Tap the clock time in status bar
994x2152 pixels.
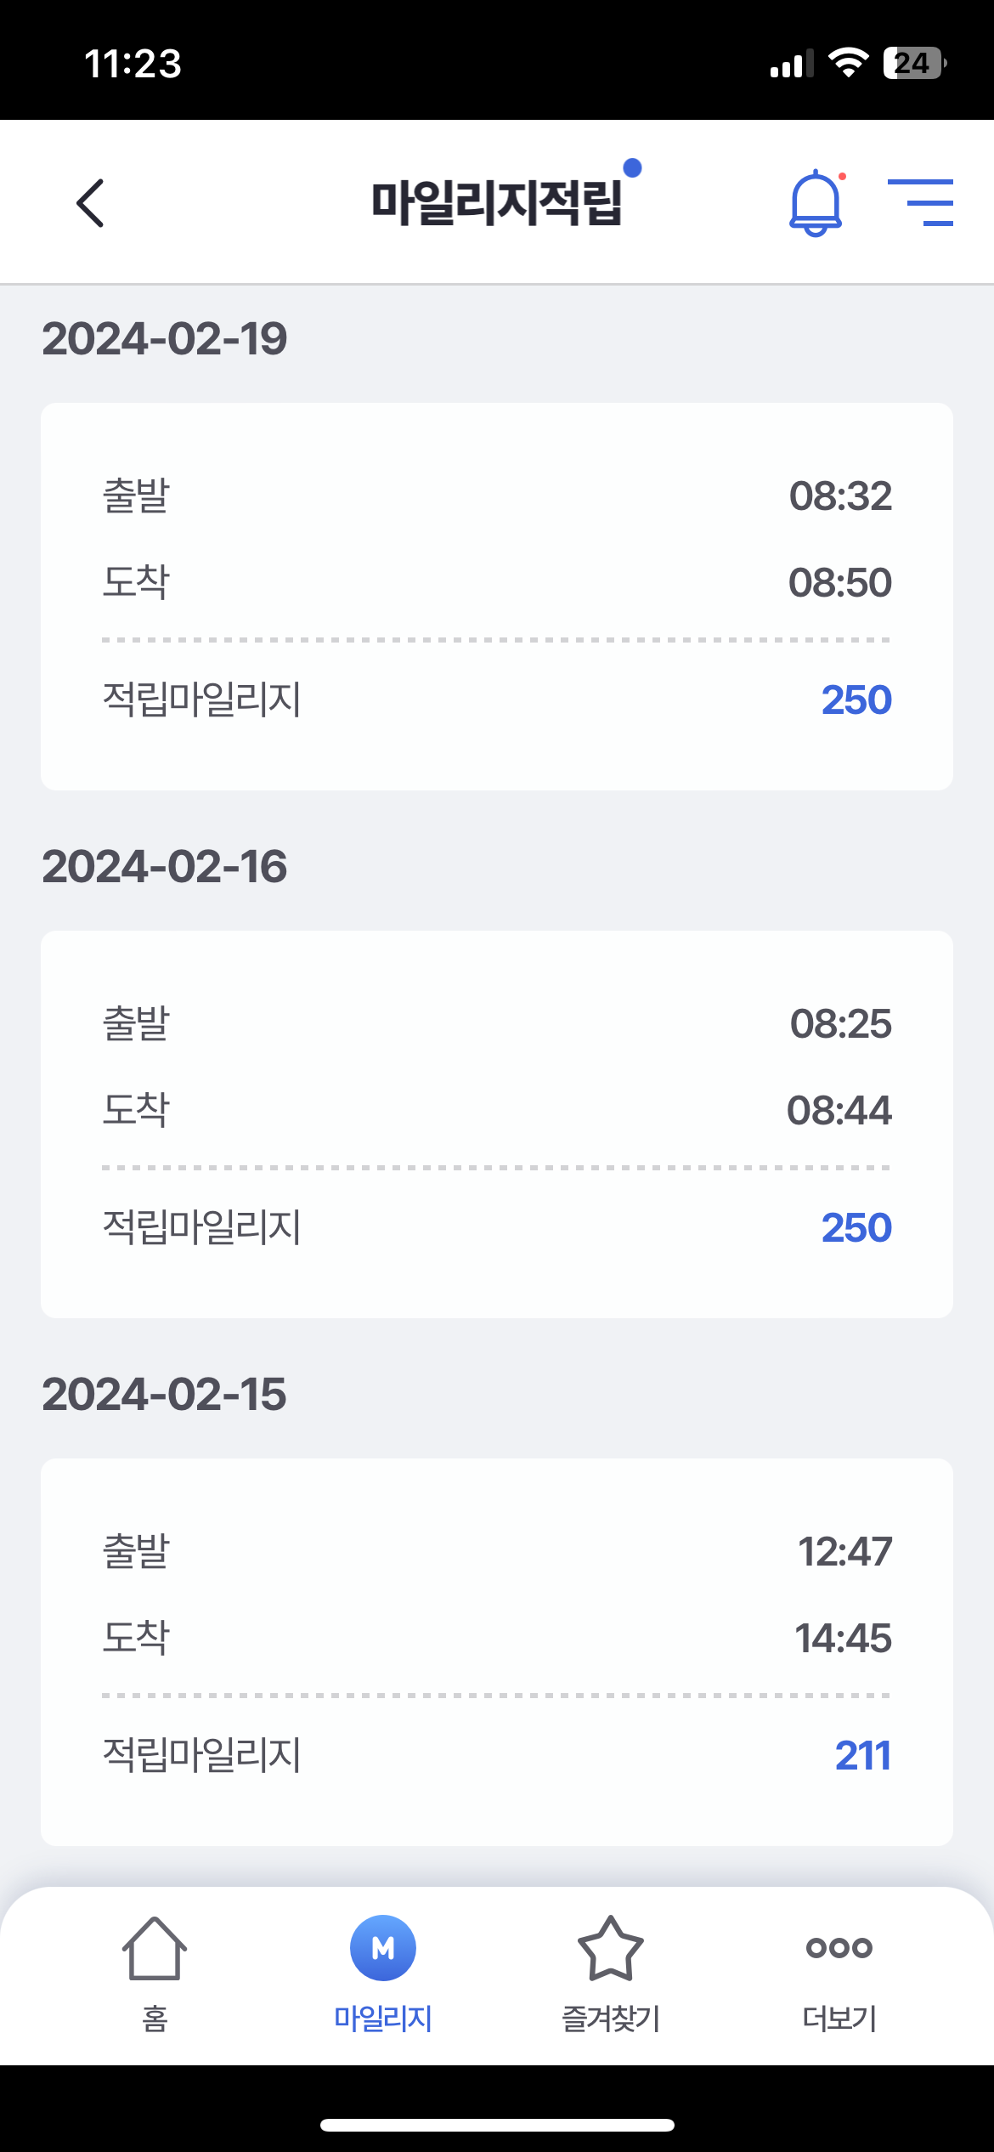pyautogui.click(x=133, y=64)
